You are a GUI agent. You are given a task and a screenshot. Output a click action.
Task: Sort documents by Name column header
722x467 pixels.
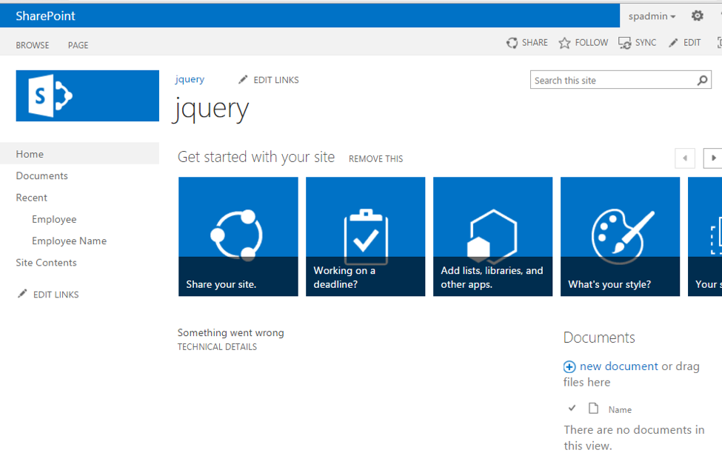[x=620, y=409]
